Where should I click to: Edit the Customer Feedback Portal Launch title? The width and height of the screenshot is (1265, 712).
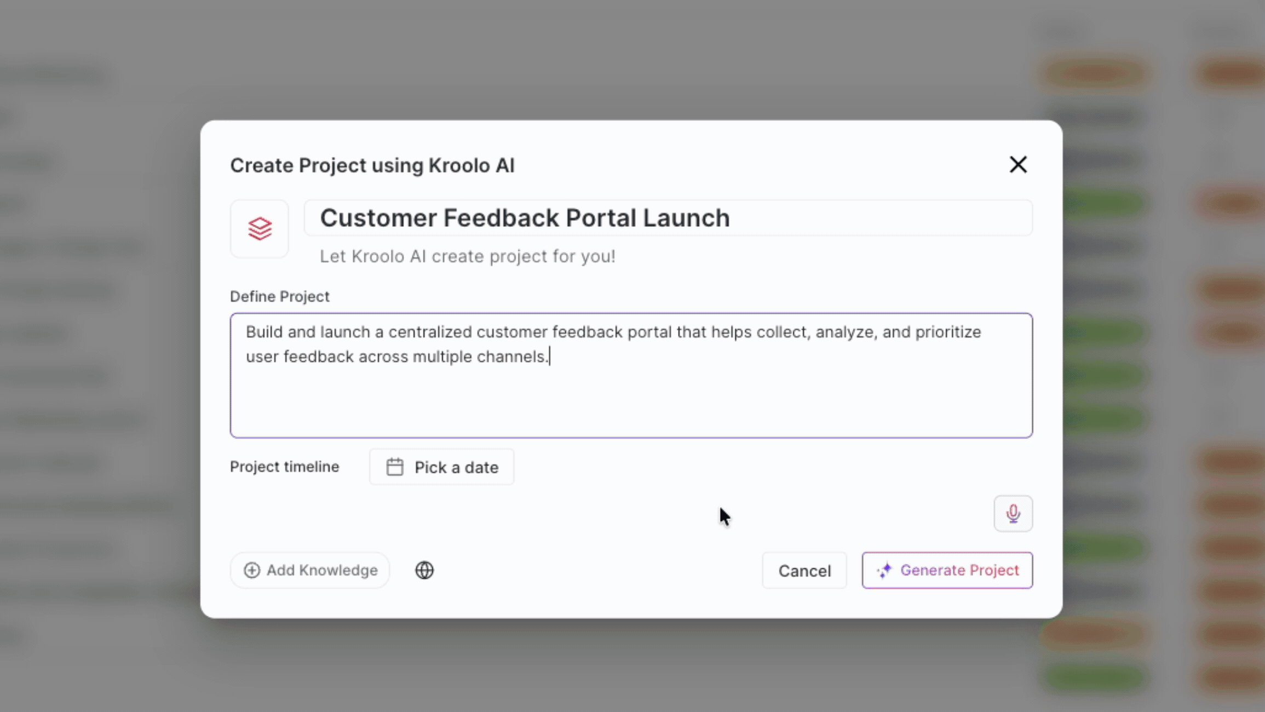[x=668, y=218]
